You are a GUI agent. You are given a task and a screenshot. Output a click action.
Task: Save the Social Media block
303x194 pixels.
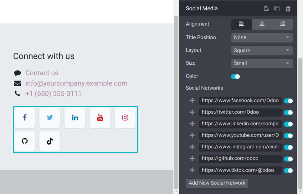266,9
